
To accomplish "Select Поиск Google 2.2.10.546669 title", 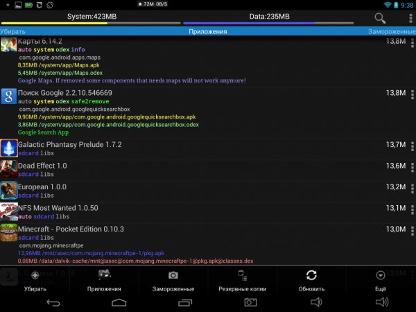I will pos(65,93).
